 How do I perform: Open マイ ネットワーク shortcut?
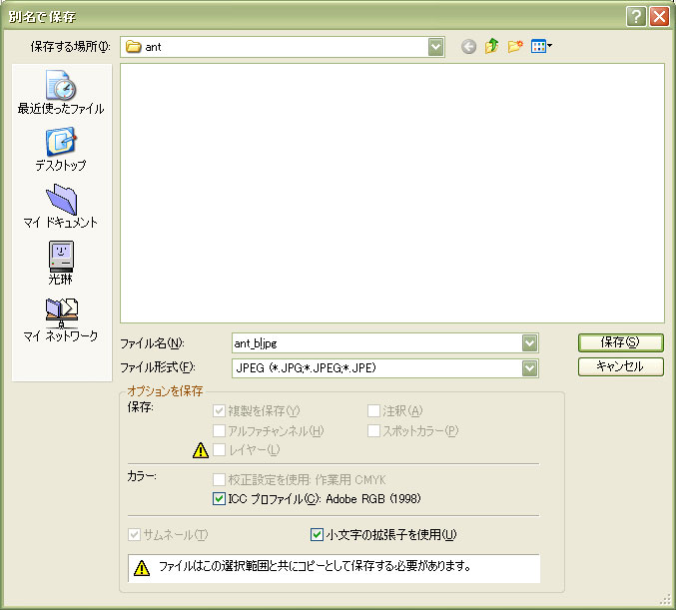point(61,319)
